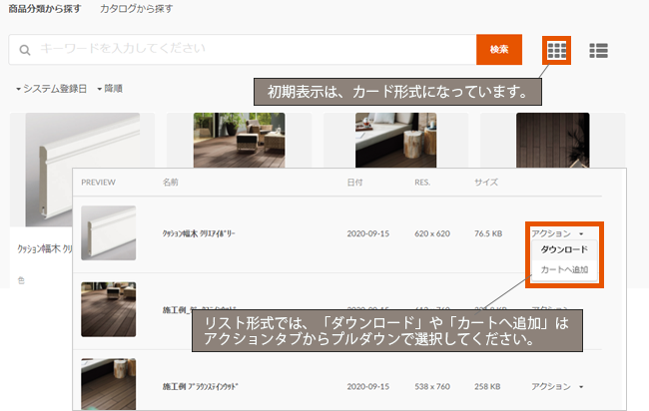Sort by the 日付 column header
The height and width of the screenshot is (411, 649).
354,184
